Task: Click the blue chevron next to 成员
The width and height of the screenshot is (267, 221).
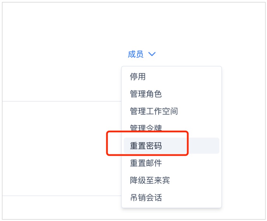Action: tap(152, 54)
